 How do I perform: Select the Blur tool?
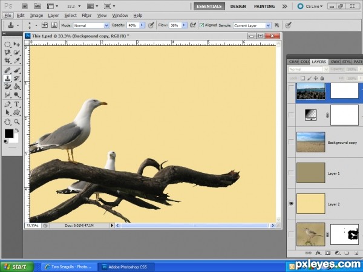point(7,95)
